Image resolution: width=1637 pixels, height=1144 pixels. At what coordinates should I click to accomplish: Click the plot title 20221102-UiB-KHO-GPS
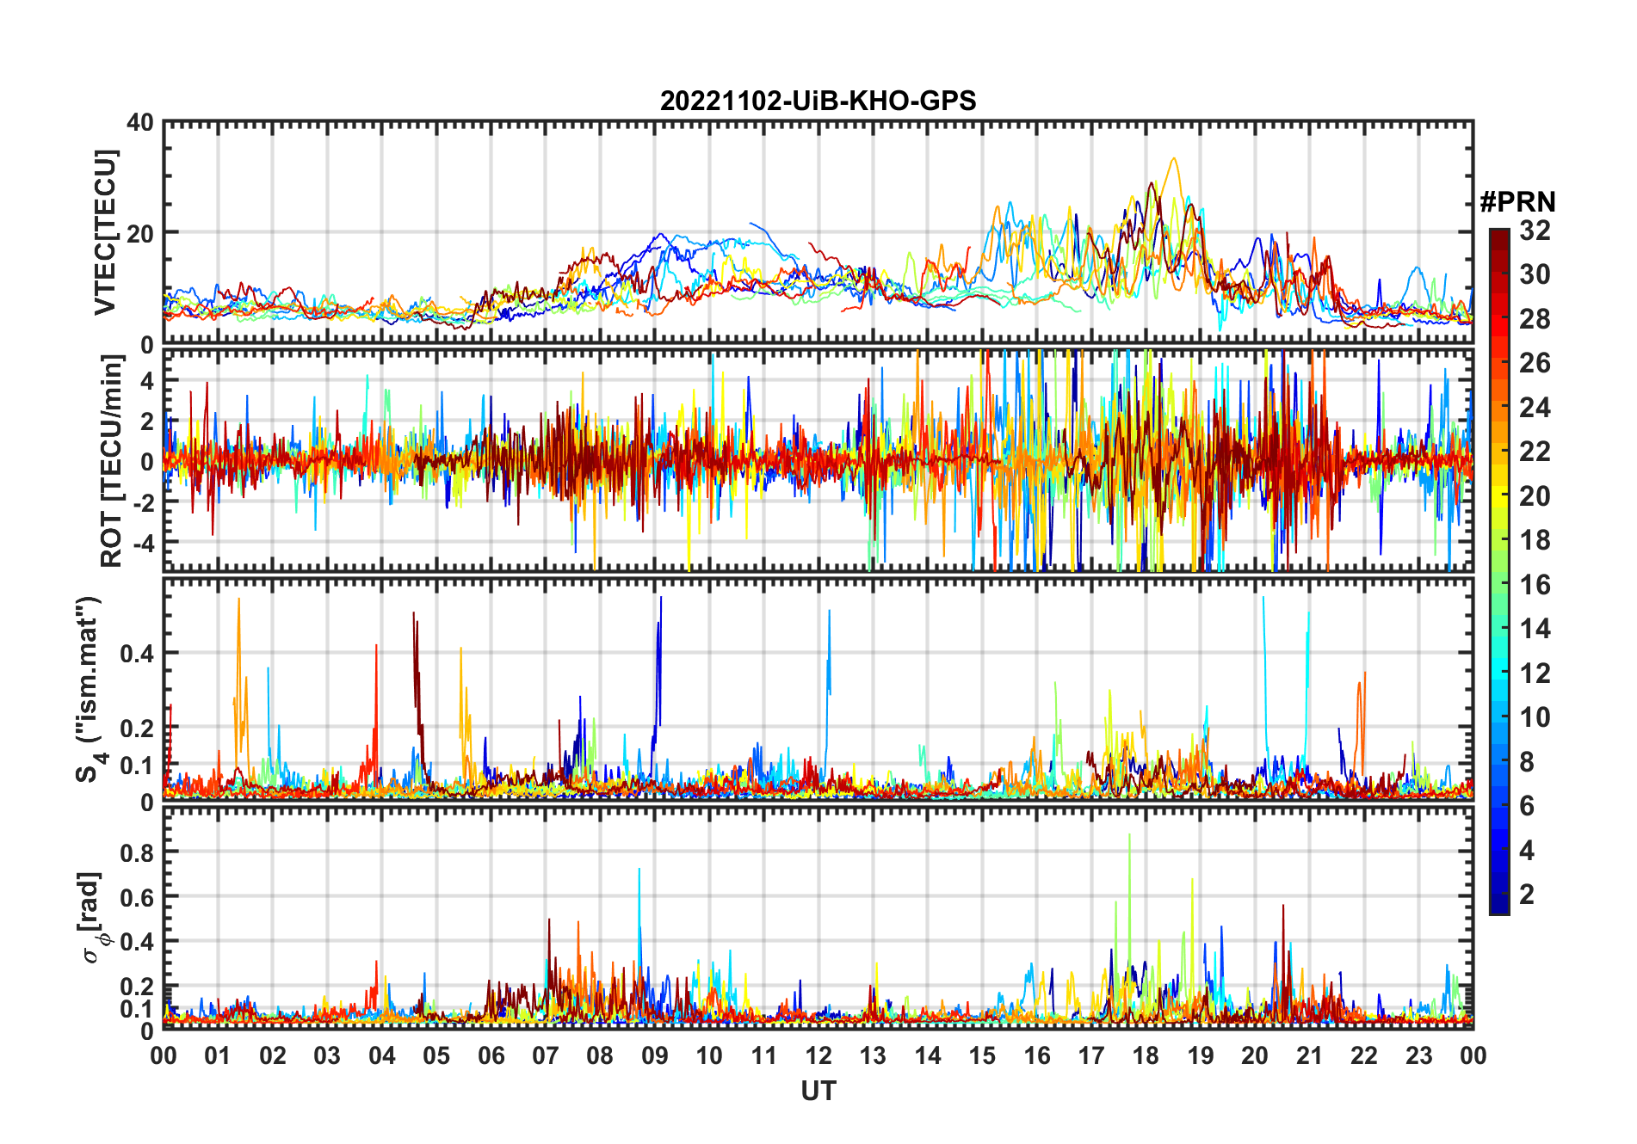[818, 101]
